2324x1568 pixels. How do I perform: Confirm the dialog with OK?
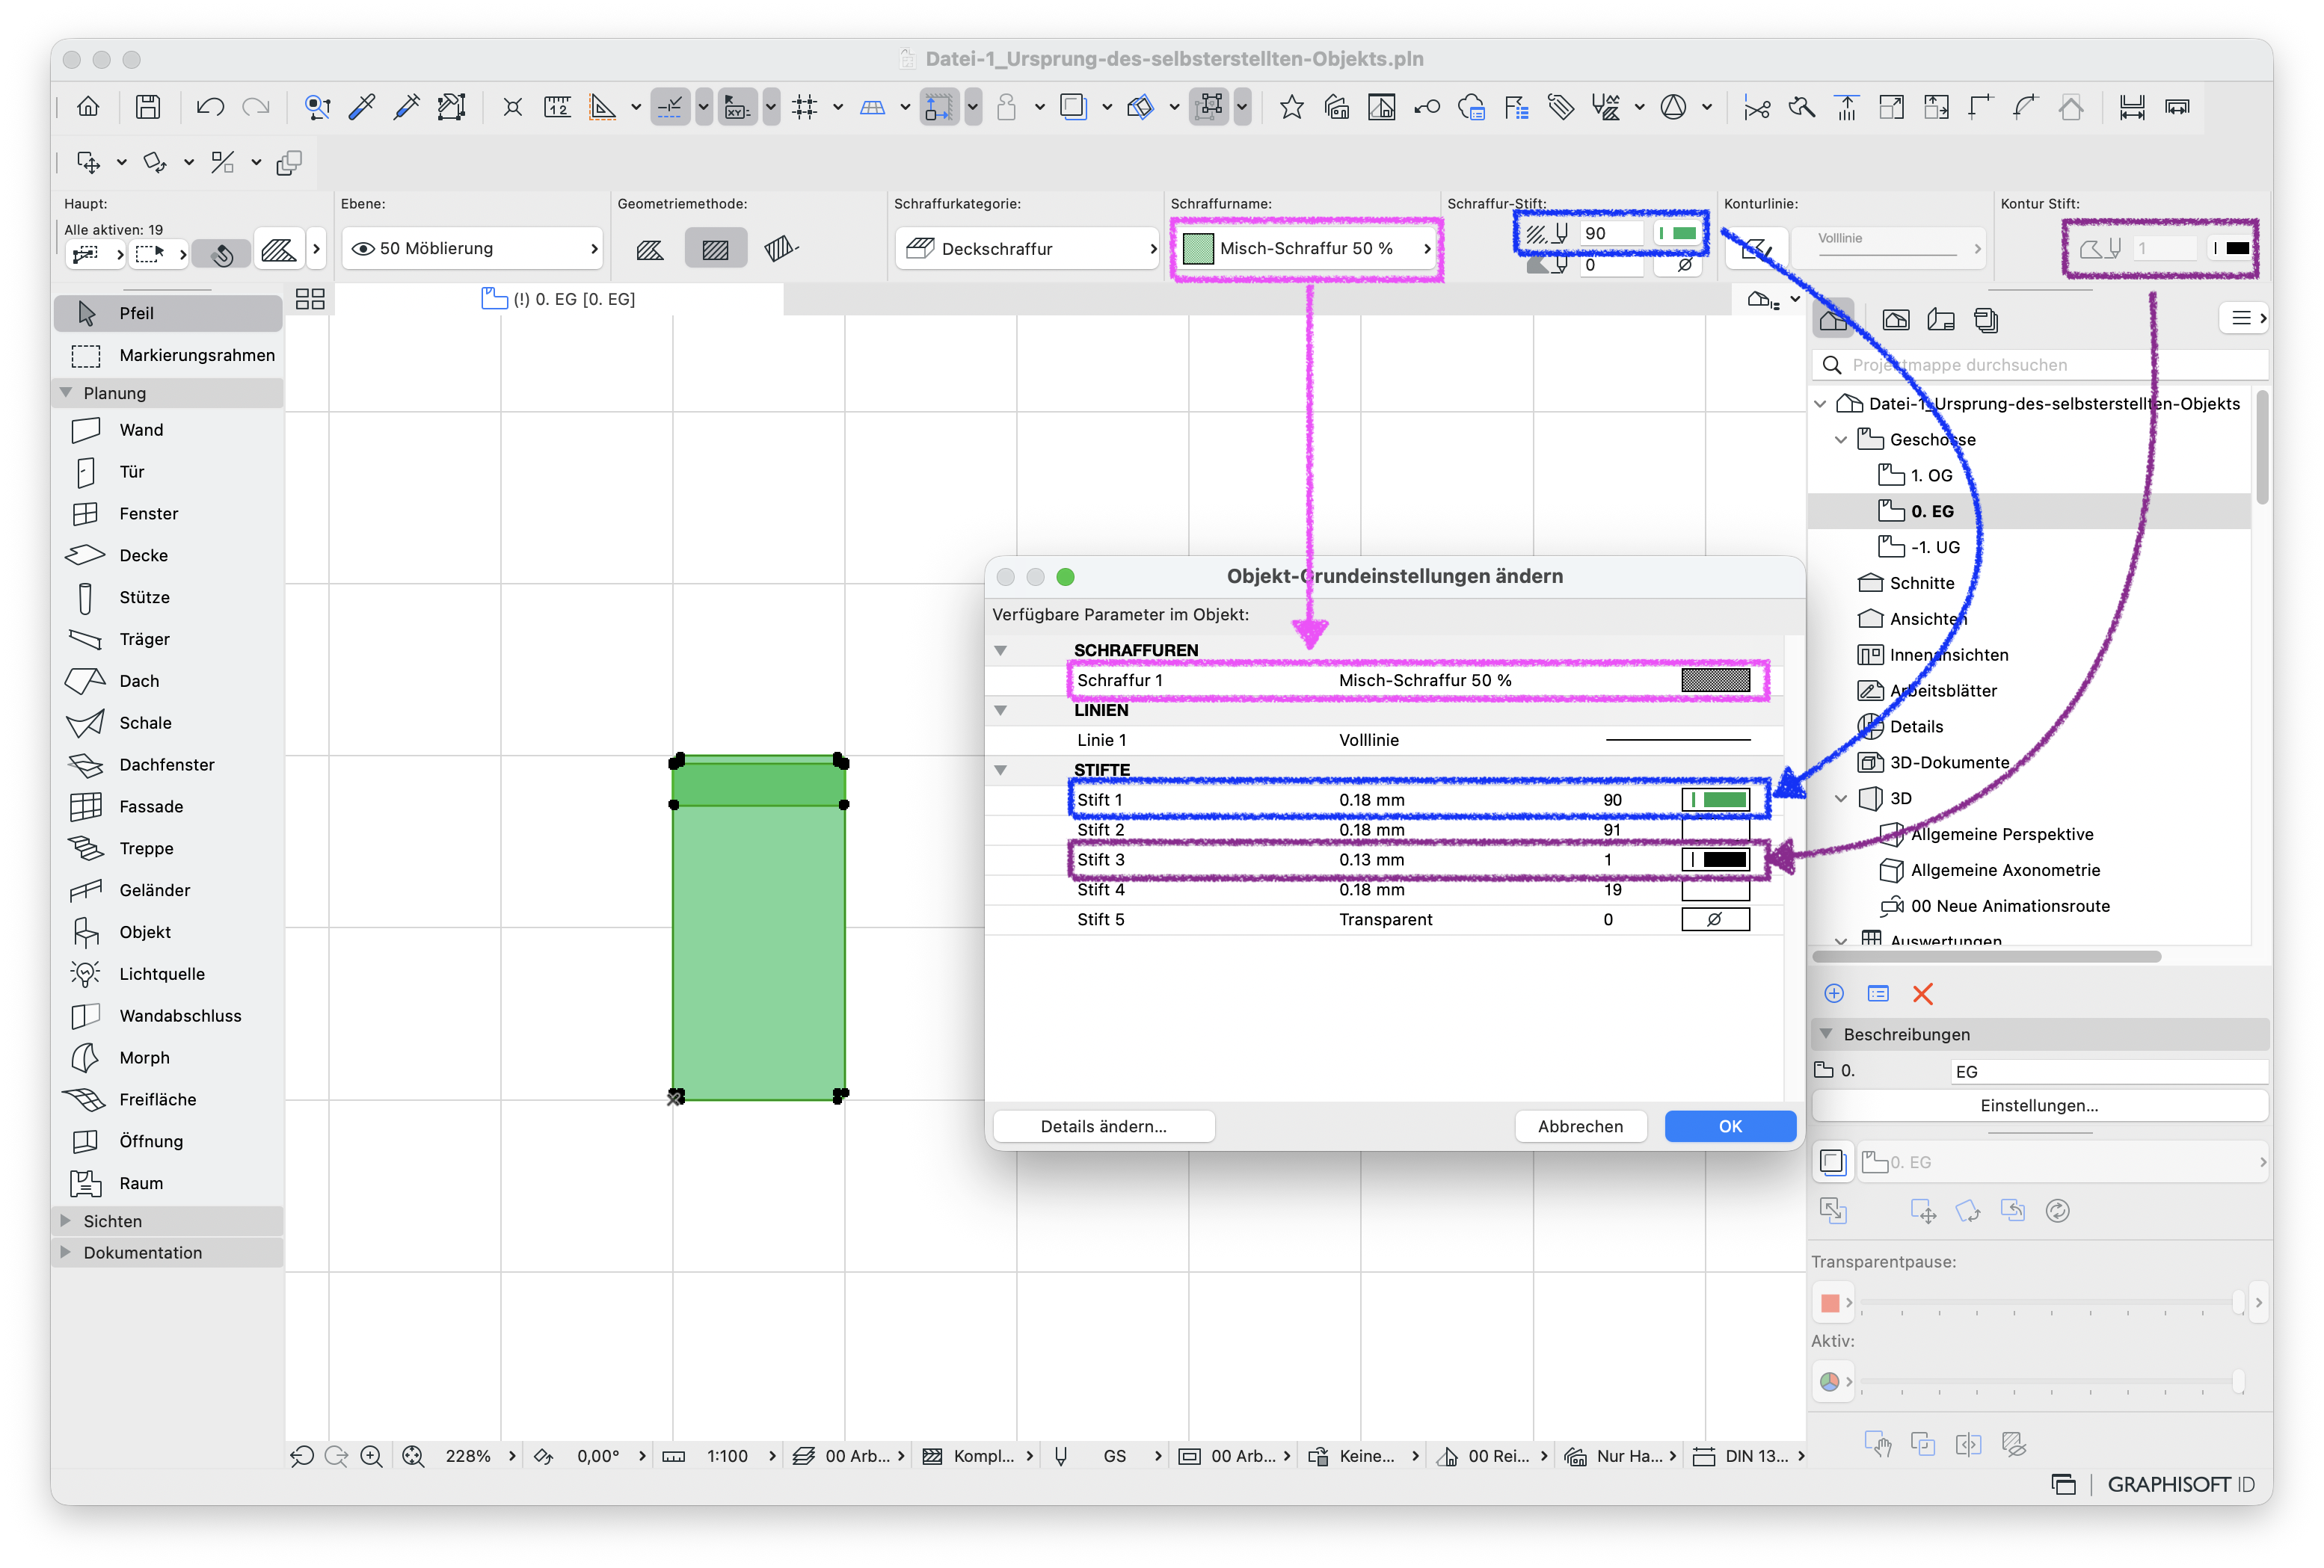click(1730, 1126)
